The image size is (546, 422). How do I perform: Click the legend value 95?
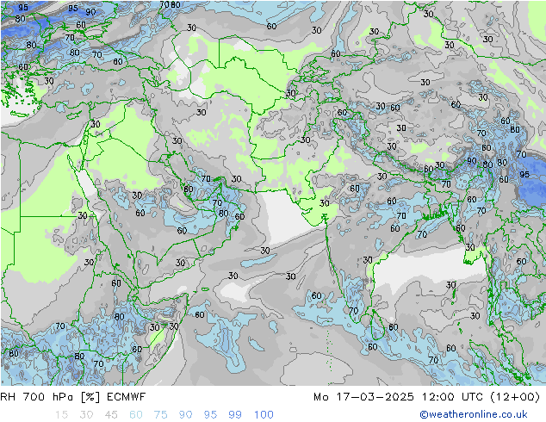[210, 415]
